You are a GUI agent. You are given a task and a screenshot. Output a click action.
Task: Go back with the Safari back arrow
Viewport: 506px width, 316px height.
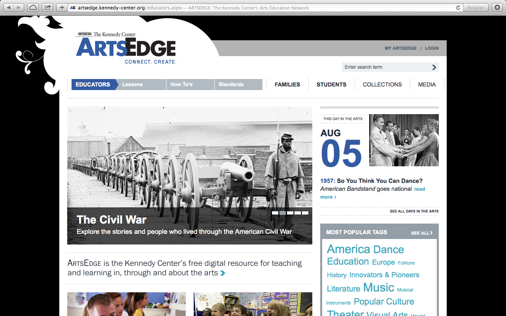pyautogui.click(x=9, y=8)
